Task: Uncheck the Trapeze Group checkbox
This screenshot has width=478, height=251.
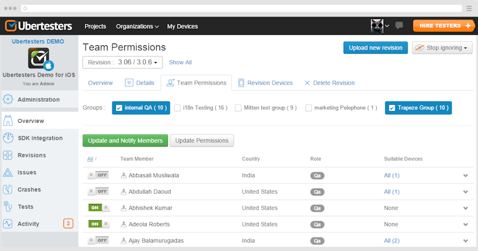Action: tap(392, 108)
